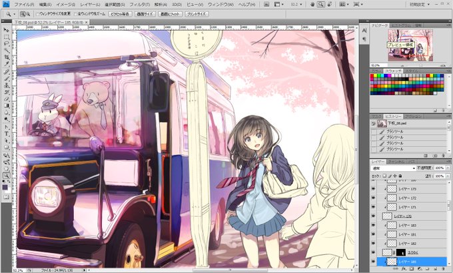Click the Rotate View icon in top bar
Image resolution: width=453 pixels, height=273 pixels.
point(330,5)
